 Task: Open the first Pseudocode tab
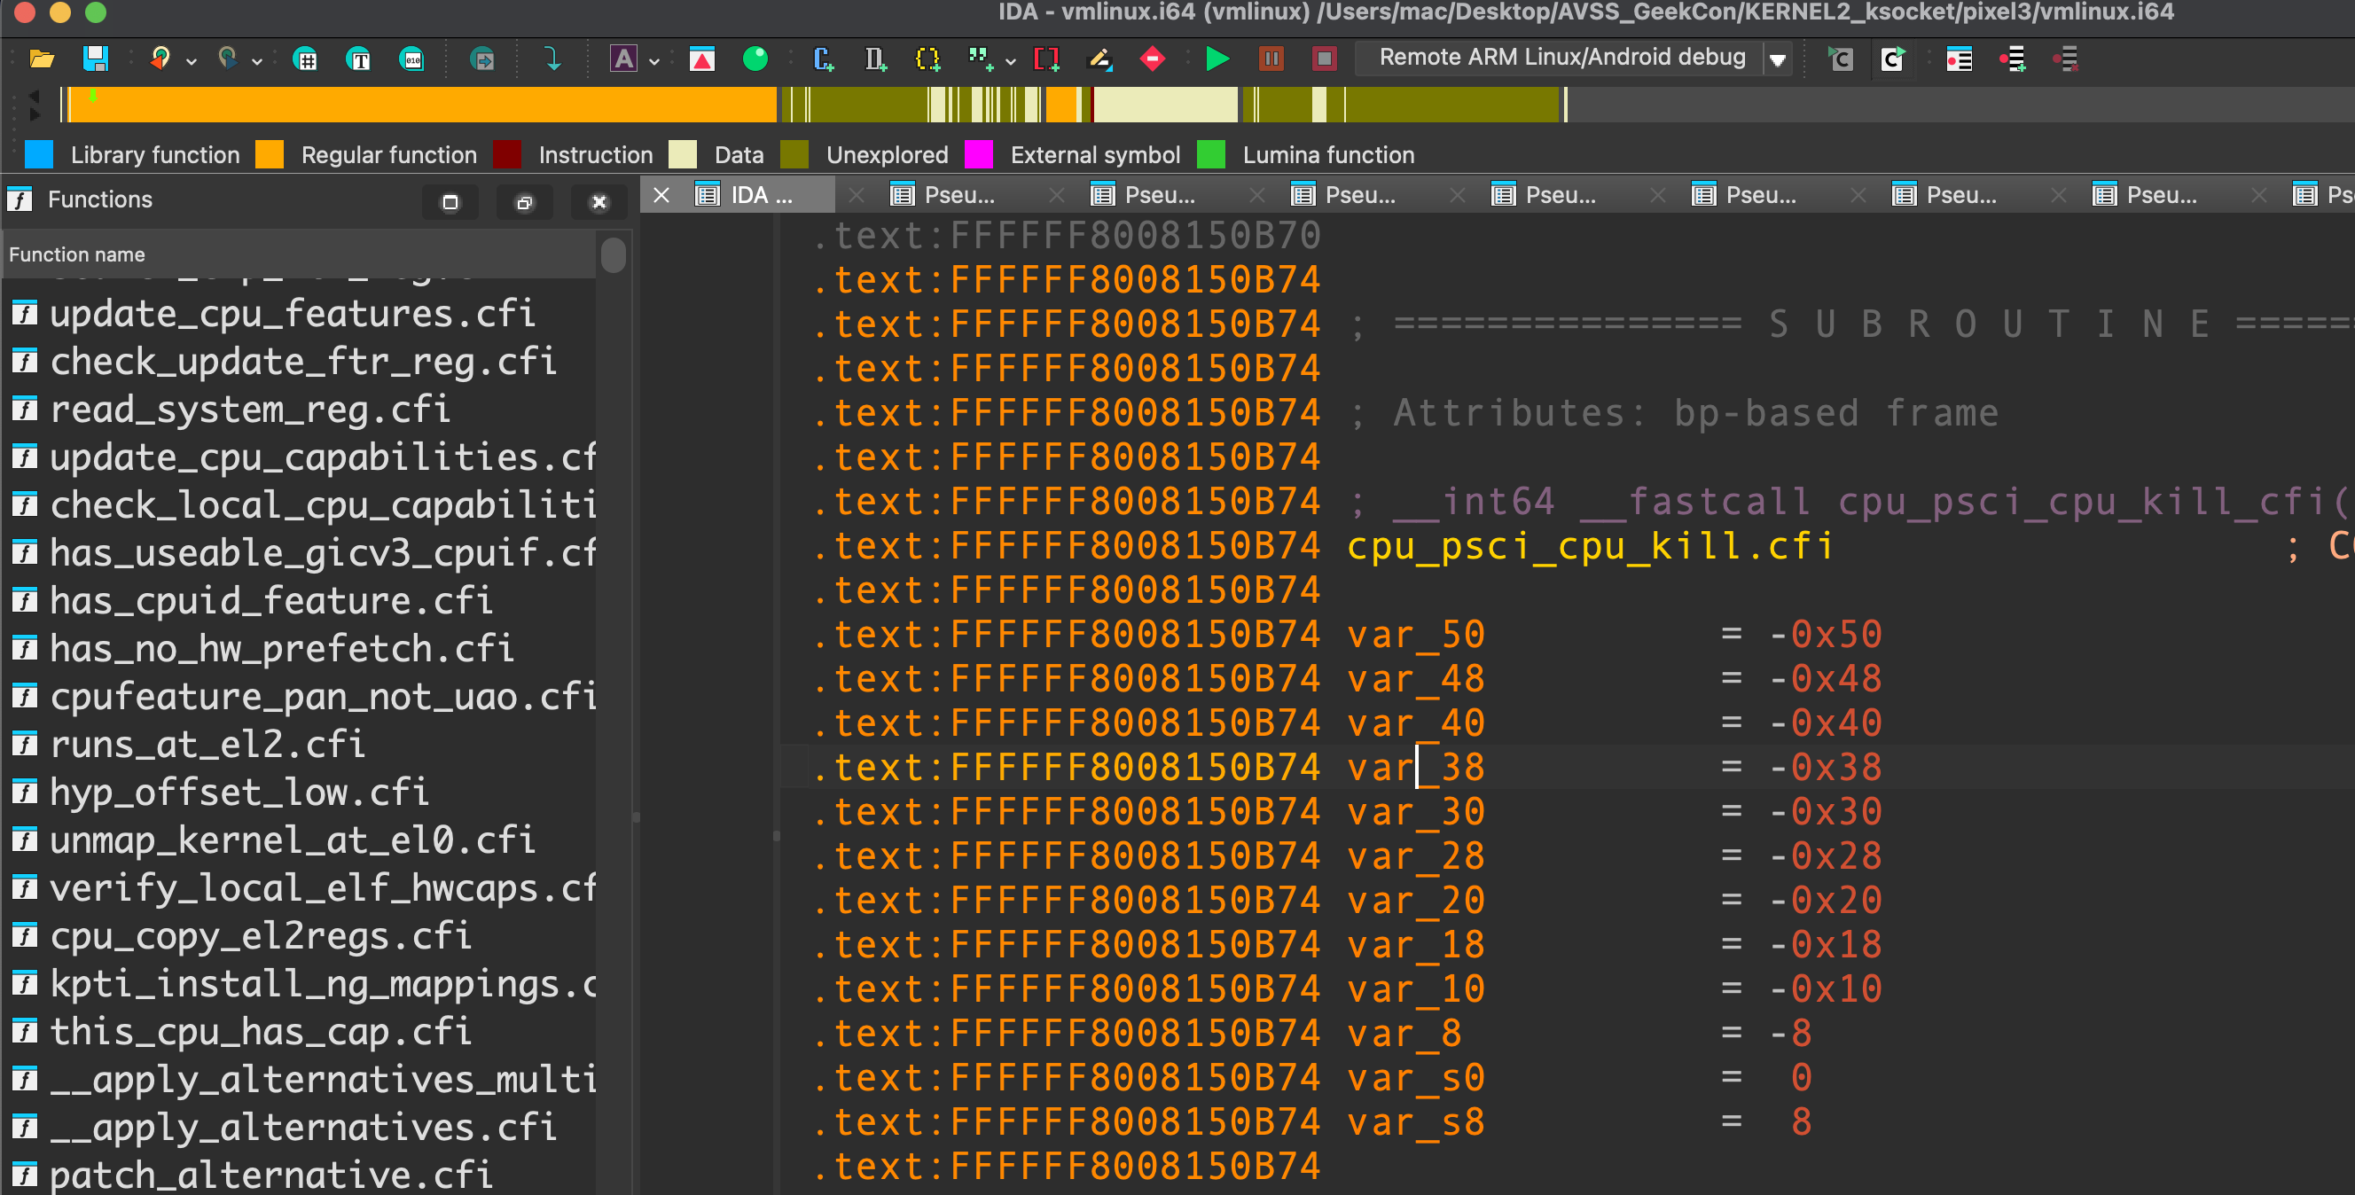(958, 195)
